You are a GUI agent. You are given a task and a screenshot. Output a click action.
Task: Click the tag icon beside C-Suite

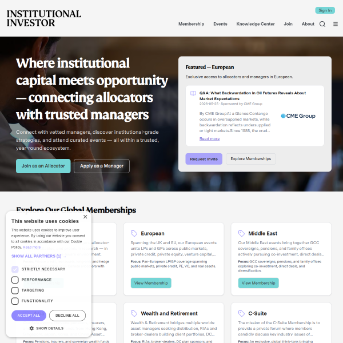tap(241, 313)
